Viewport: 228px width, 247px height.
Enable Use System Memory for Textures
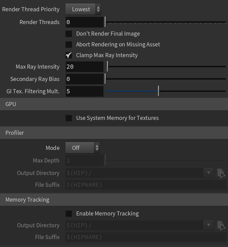click(x=69, y=118)
